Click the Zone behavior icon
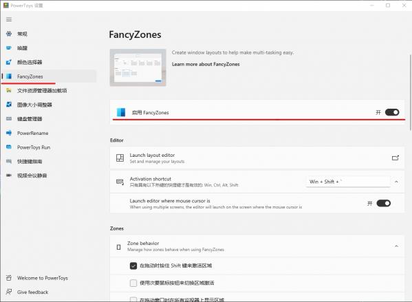Viewport: 412px width, 302px height. 119,247
